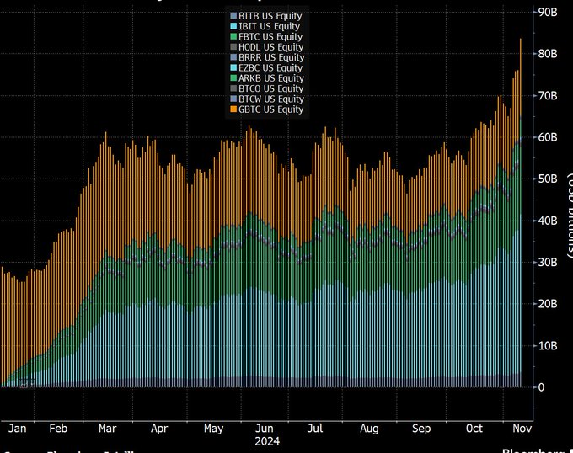Click the 10B y-axis label
This screenshot has height=453, width=573.
click(548, 345)
